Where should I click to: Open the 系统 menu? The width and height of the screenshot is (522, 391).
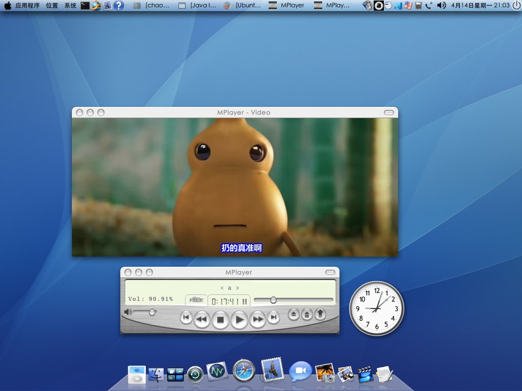point(70,5)
